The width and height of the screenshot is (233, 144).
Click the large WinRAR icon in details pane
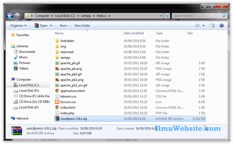pos(17,131)
